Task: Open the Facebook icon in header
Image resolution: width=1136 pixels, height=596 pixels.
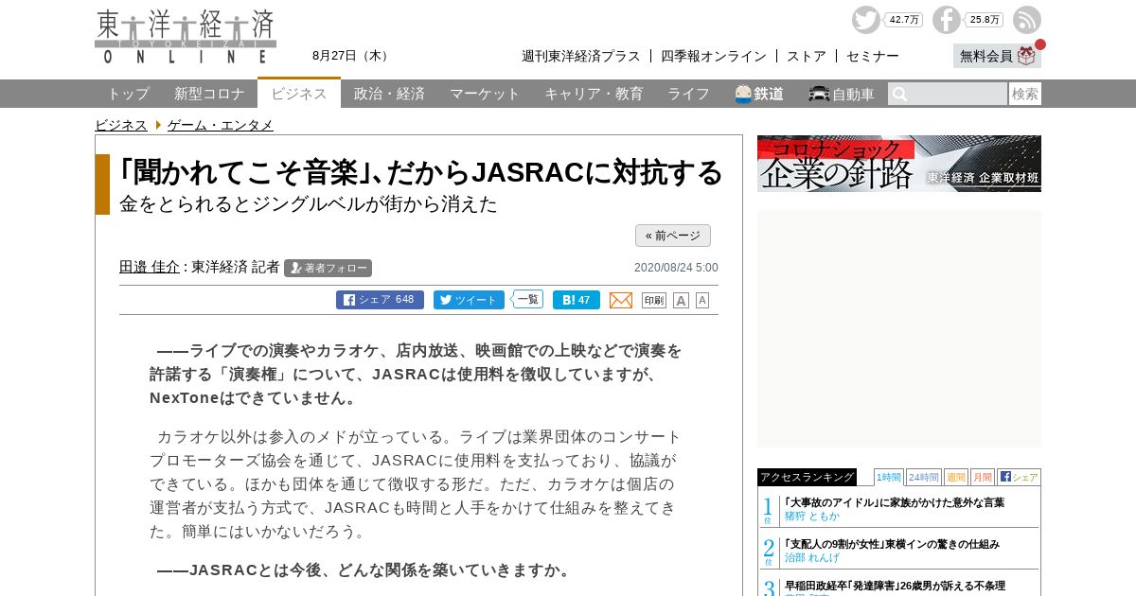Action: tap(946, 20)
